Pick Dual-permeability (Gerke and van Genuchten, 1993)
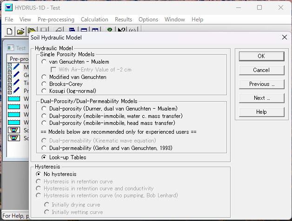292x221 pixels. 44,148
